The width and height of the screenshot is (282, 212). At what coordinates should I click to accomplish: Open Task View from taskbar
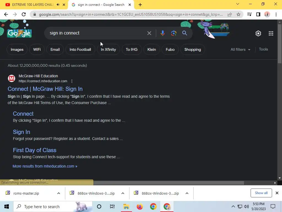112,206
